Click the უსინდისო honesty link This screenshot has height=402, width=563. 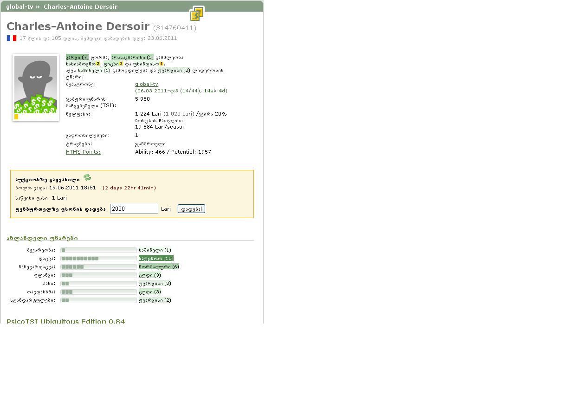pyautogui.click(x=146, y=64)
